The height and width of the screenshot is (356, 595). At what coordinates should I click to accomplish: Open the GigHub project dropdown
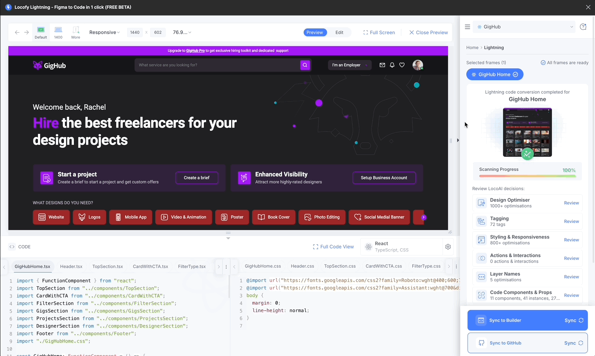[525, 27]
